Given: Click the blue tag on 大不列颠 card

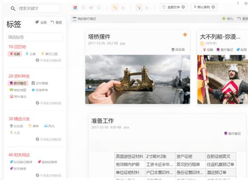Looking at the screenshot, I should [242, 50].
